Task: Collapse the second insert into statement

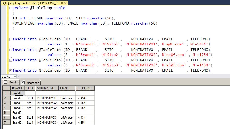Action: tap(11, 50)
